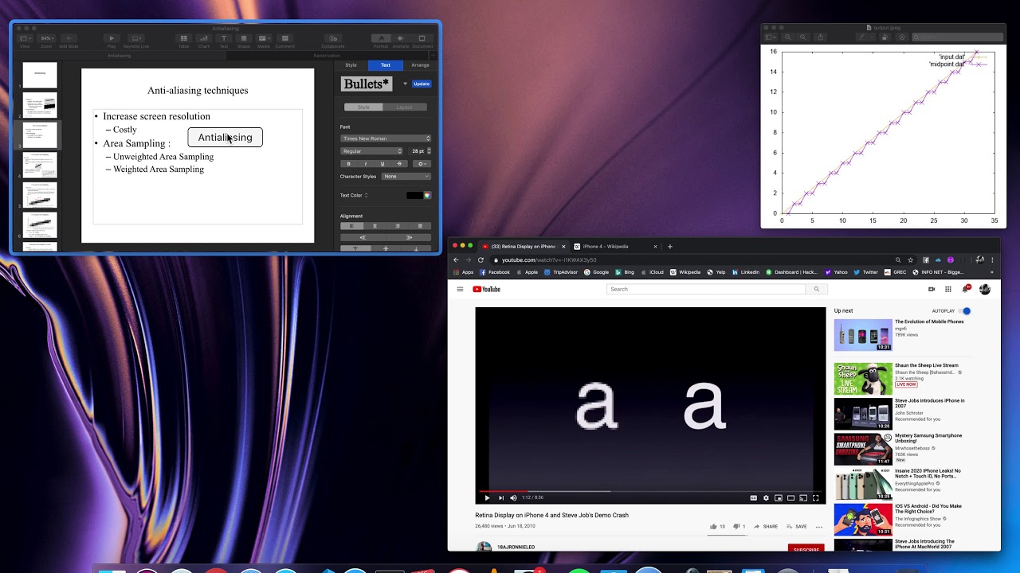
Task: Click the Update paragraph style button
Action: coord(422,84)
